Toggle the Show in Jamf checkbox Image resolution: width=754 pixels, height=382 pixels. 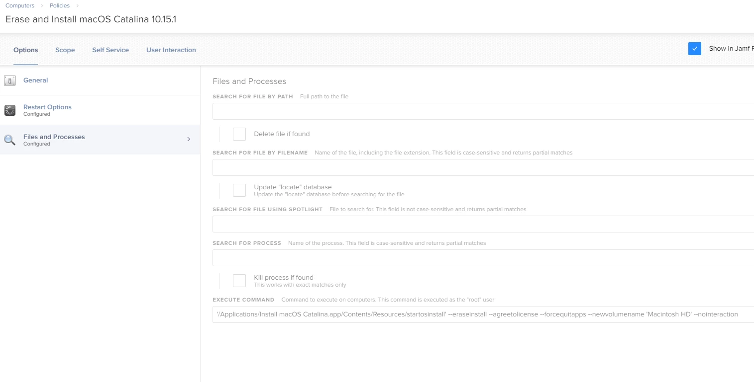(695, 49)
